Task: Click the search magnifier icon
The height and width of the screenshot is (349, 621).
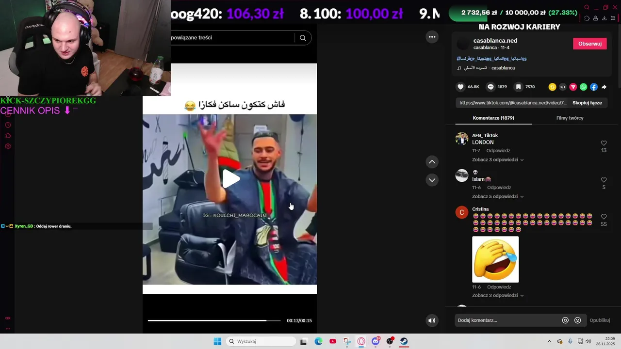Action: (303, 38)
